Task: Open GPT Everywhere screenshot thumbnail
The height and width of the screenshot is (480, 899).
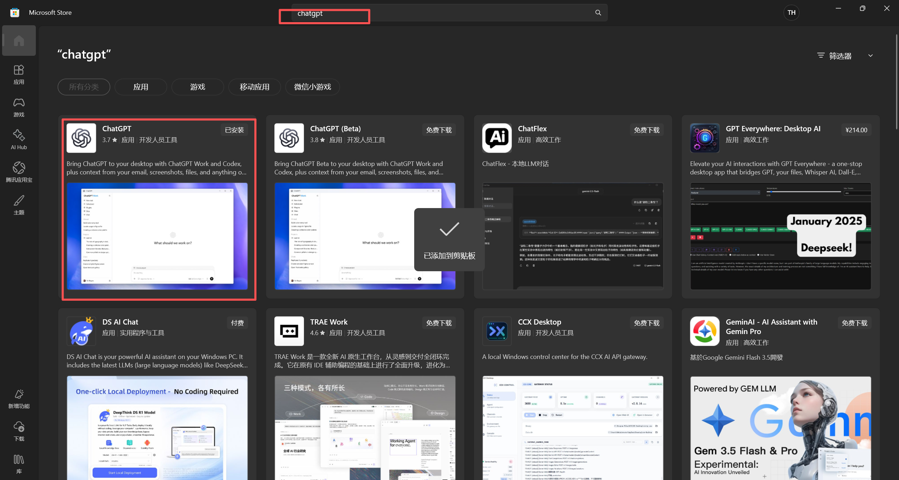Action: click(781, 236)
